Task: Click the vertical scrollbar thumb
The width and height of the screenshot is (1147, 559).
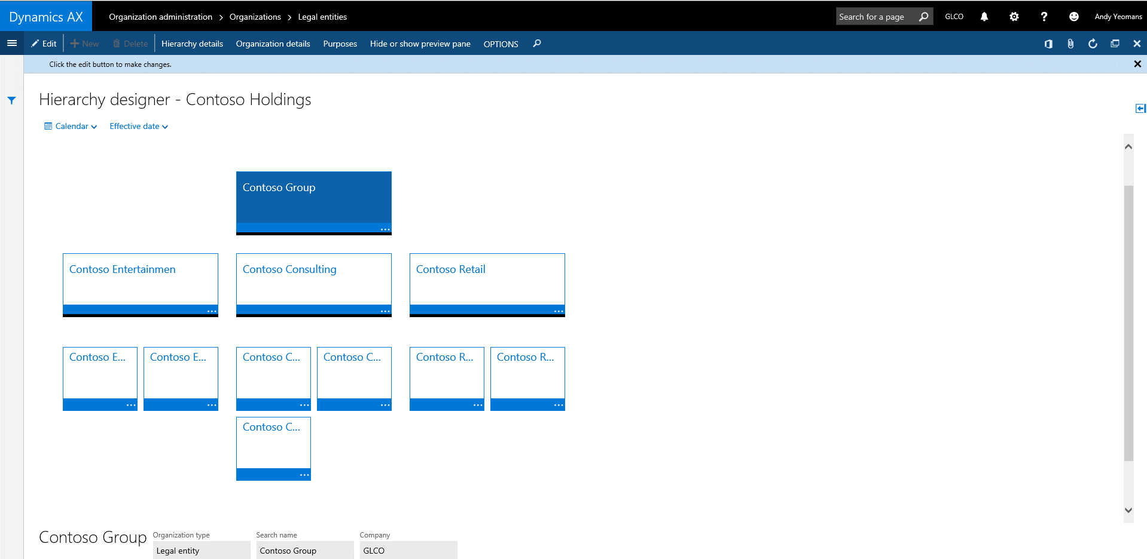Action: pyautogui.click(x=1128, y=323)
